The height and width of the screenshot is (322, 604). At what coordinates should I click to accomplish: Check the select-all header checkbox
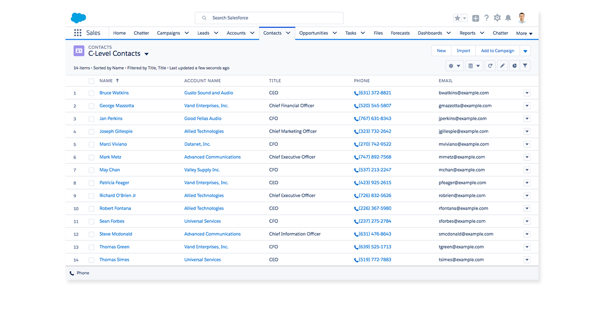tap(91, 81)
